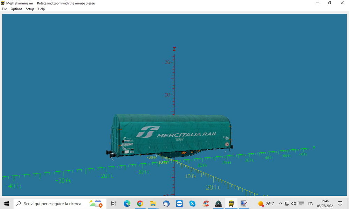
Task: Minimize the Mesh shimmns.im window
Action: (317, 3)
